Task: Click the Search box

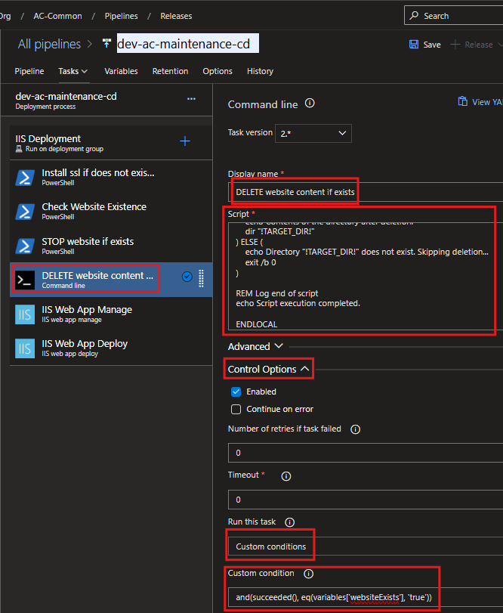Action: pos(454,15)
